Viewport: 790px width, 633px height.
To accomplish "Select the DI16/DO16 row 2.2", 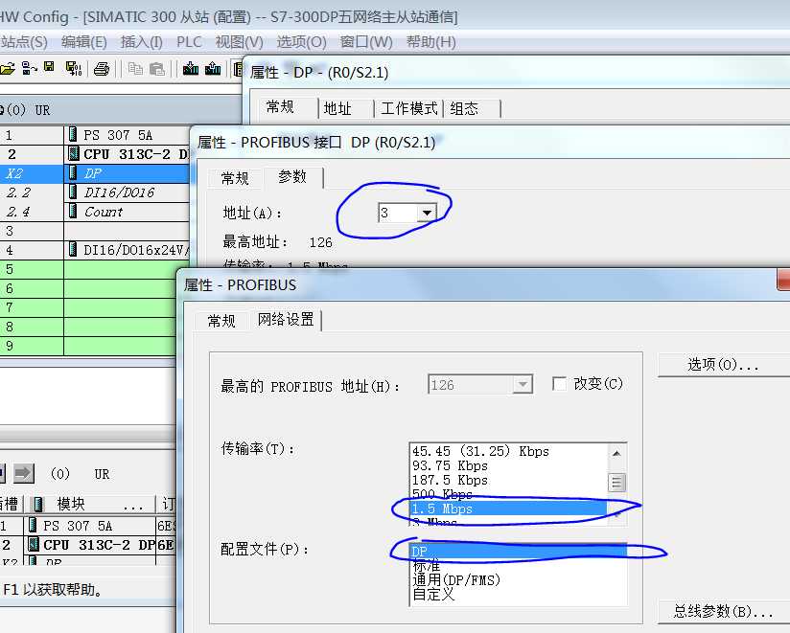I will (95, 192).
